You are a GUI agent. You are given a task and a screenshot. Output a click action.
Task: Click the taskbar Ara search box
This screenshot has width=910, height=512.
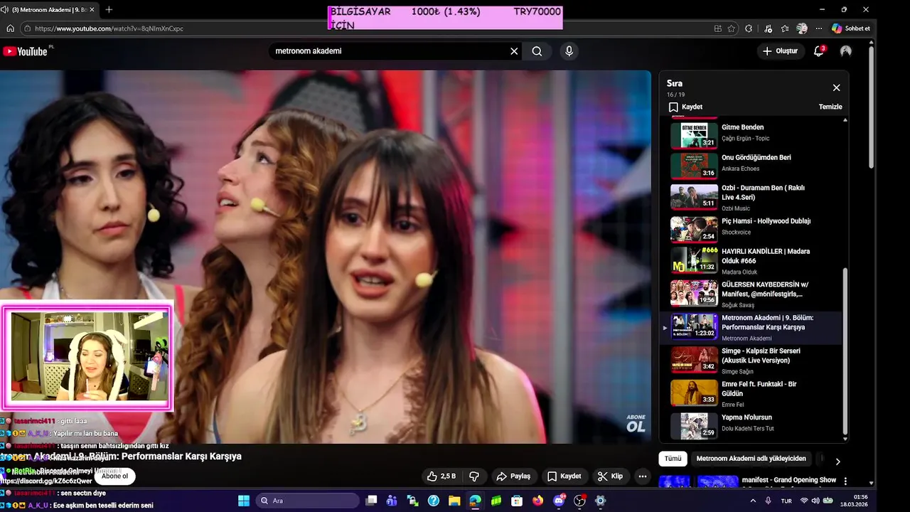point(307,501)
